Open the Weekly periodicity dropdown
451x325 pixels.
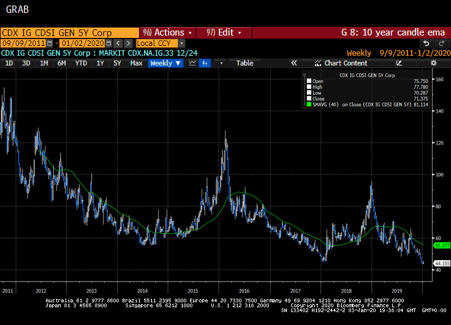click(x=165, y=63)
